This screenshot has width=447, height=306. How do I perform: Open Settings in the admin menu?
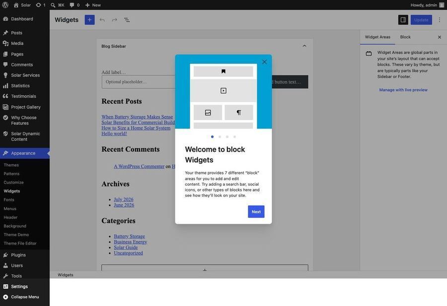pyautogui.click(x=25, y=287)
